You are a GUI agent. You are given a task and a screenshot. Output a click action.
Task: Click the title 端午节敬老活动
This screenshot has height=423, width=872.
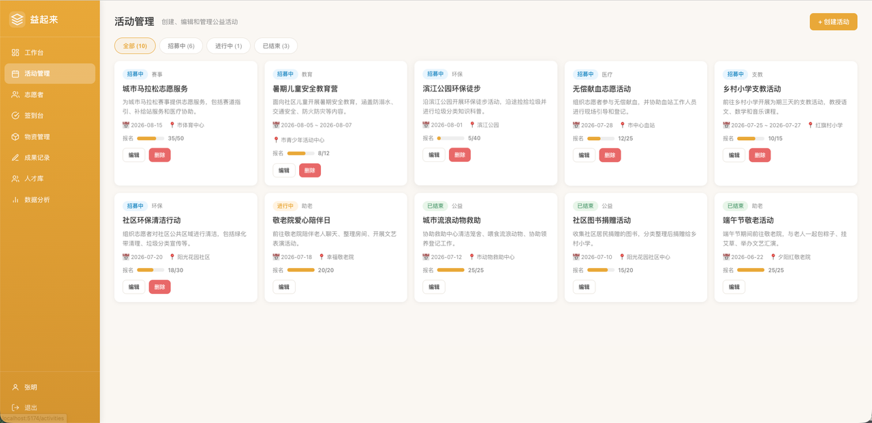point(749,221)
